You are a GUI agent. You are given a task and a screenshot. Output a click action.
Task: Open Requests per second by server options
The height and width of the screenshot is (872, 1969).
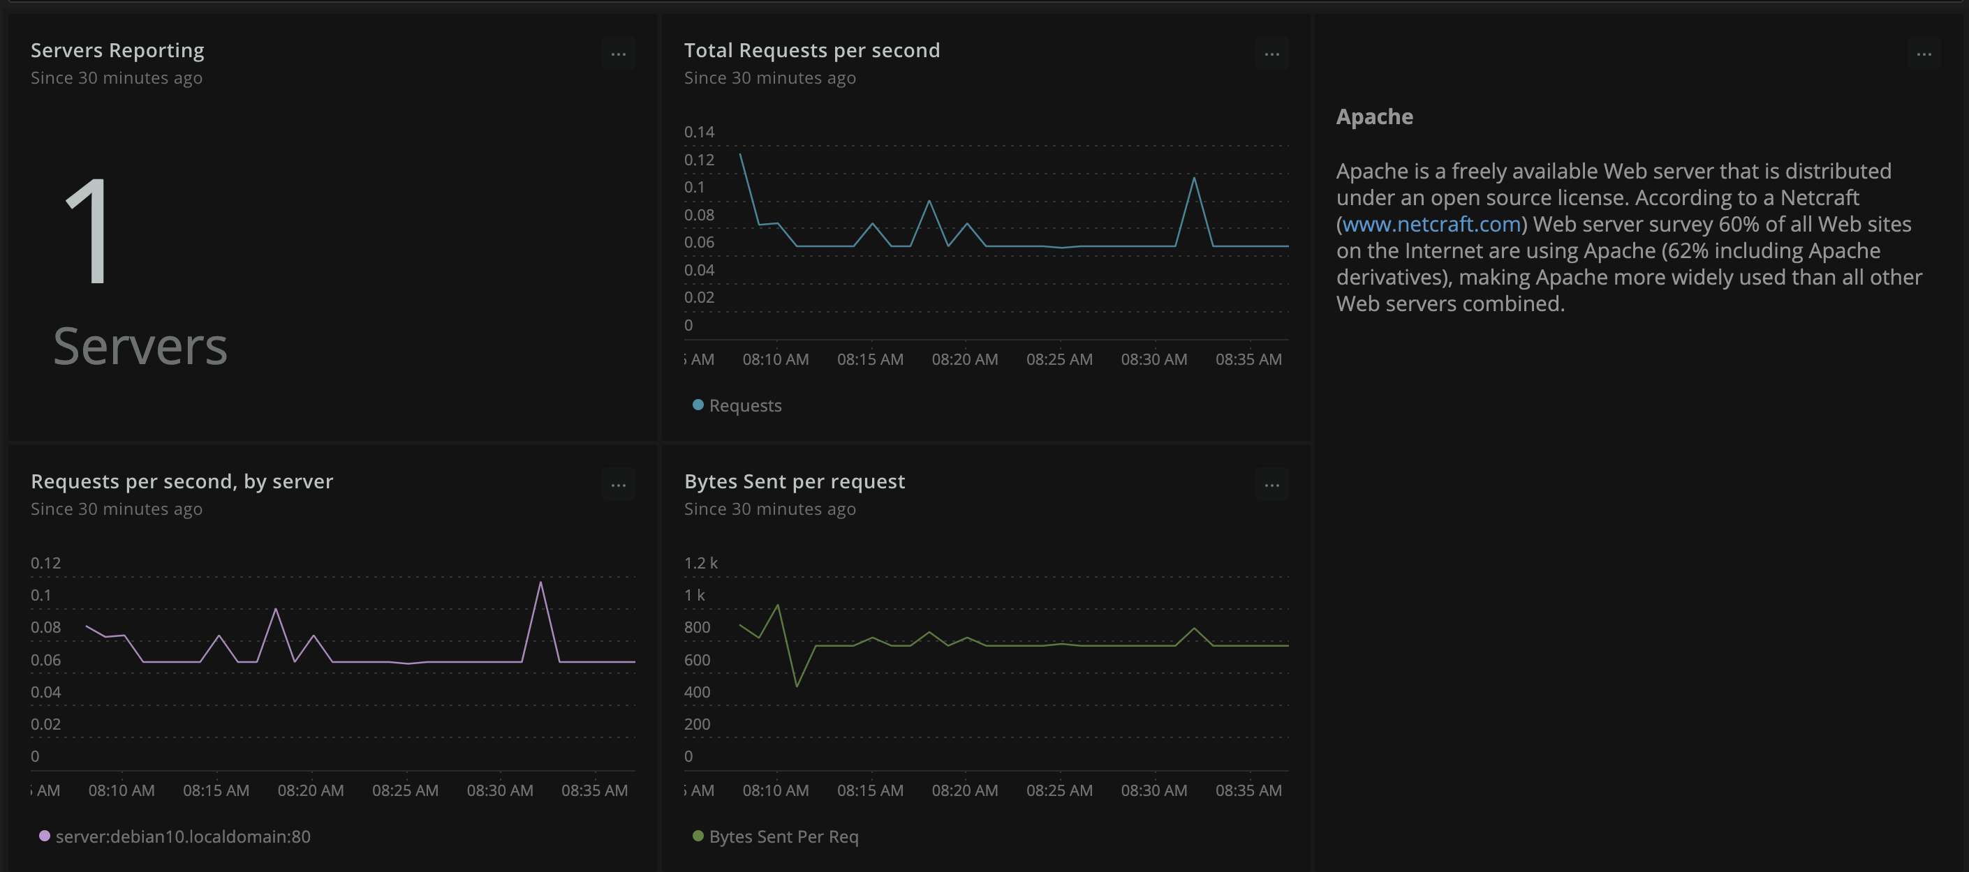(618, 486)
